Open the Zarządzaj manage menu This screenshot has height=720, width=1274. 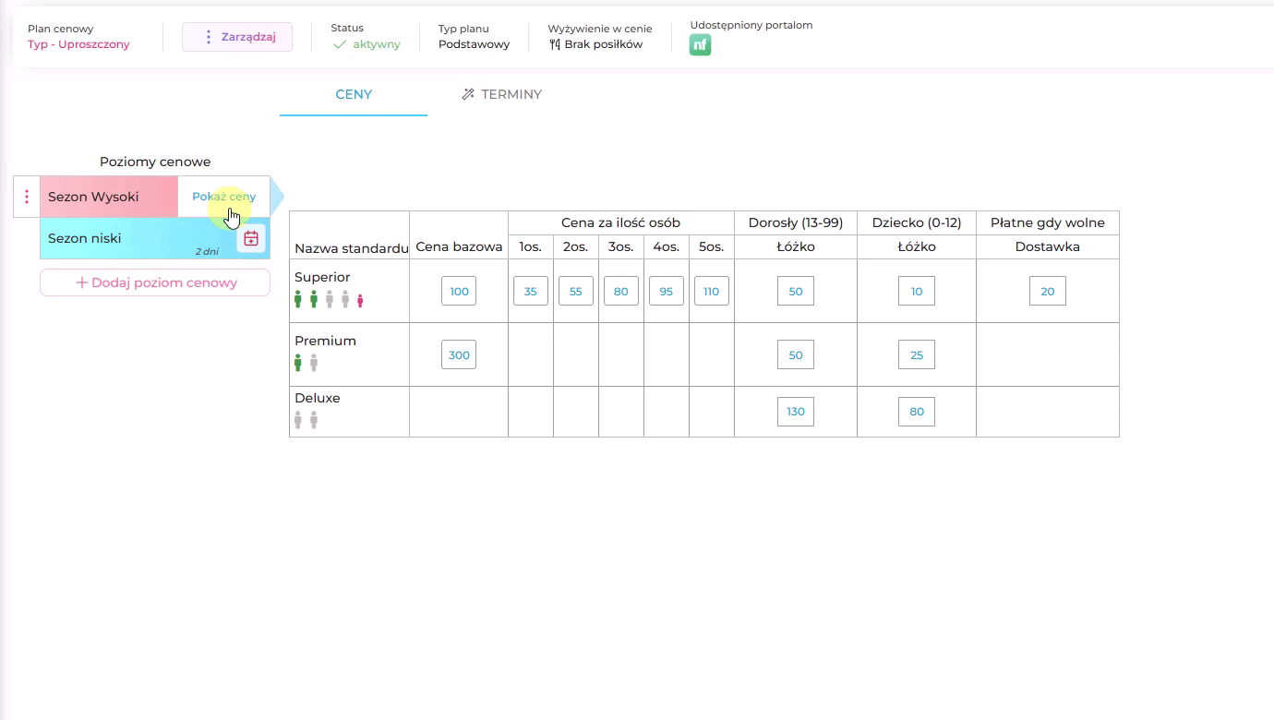coord(237,37)
